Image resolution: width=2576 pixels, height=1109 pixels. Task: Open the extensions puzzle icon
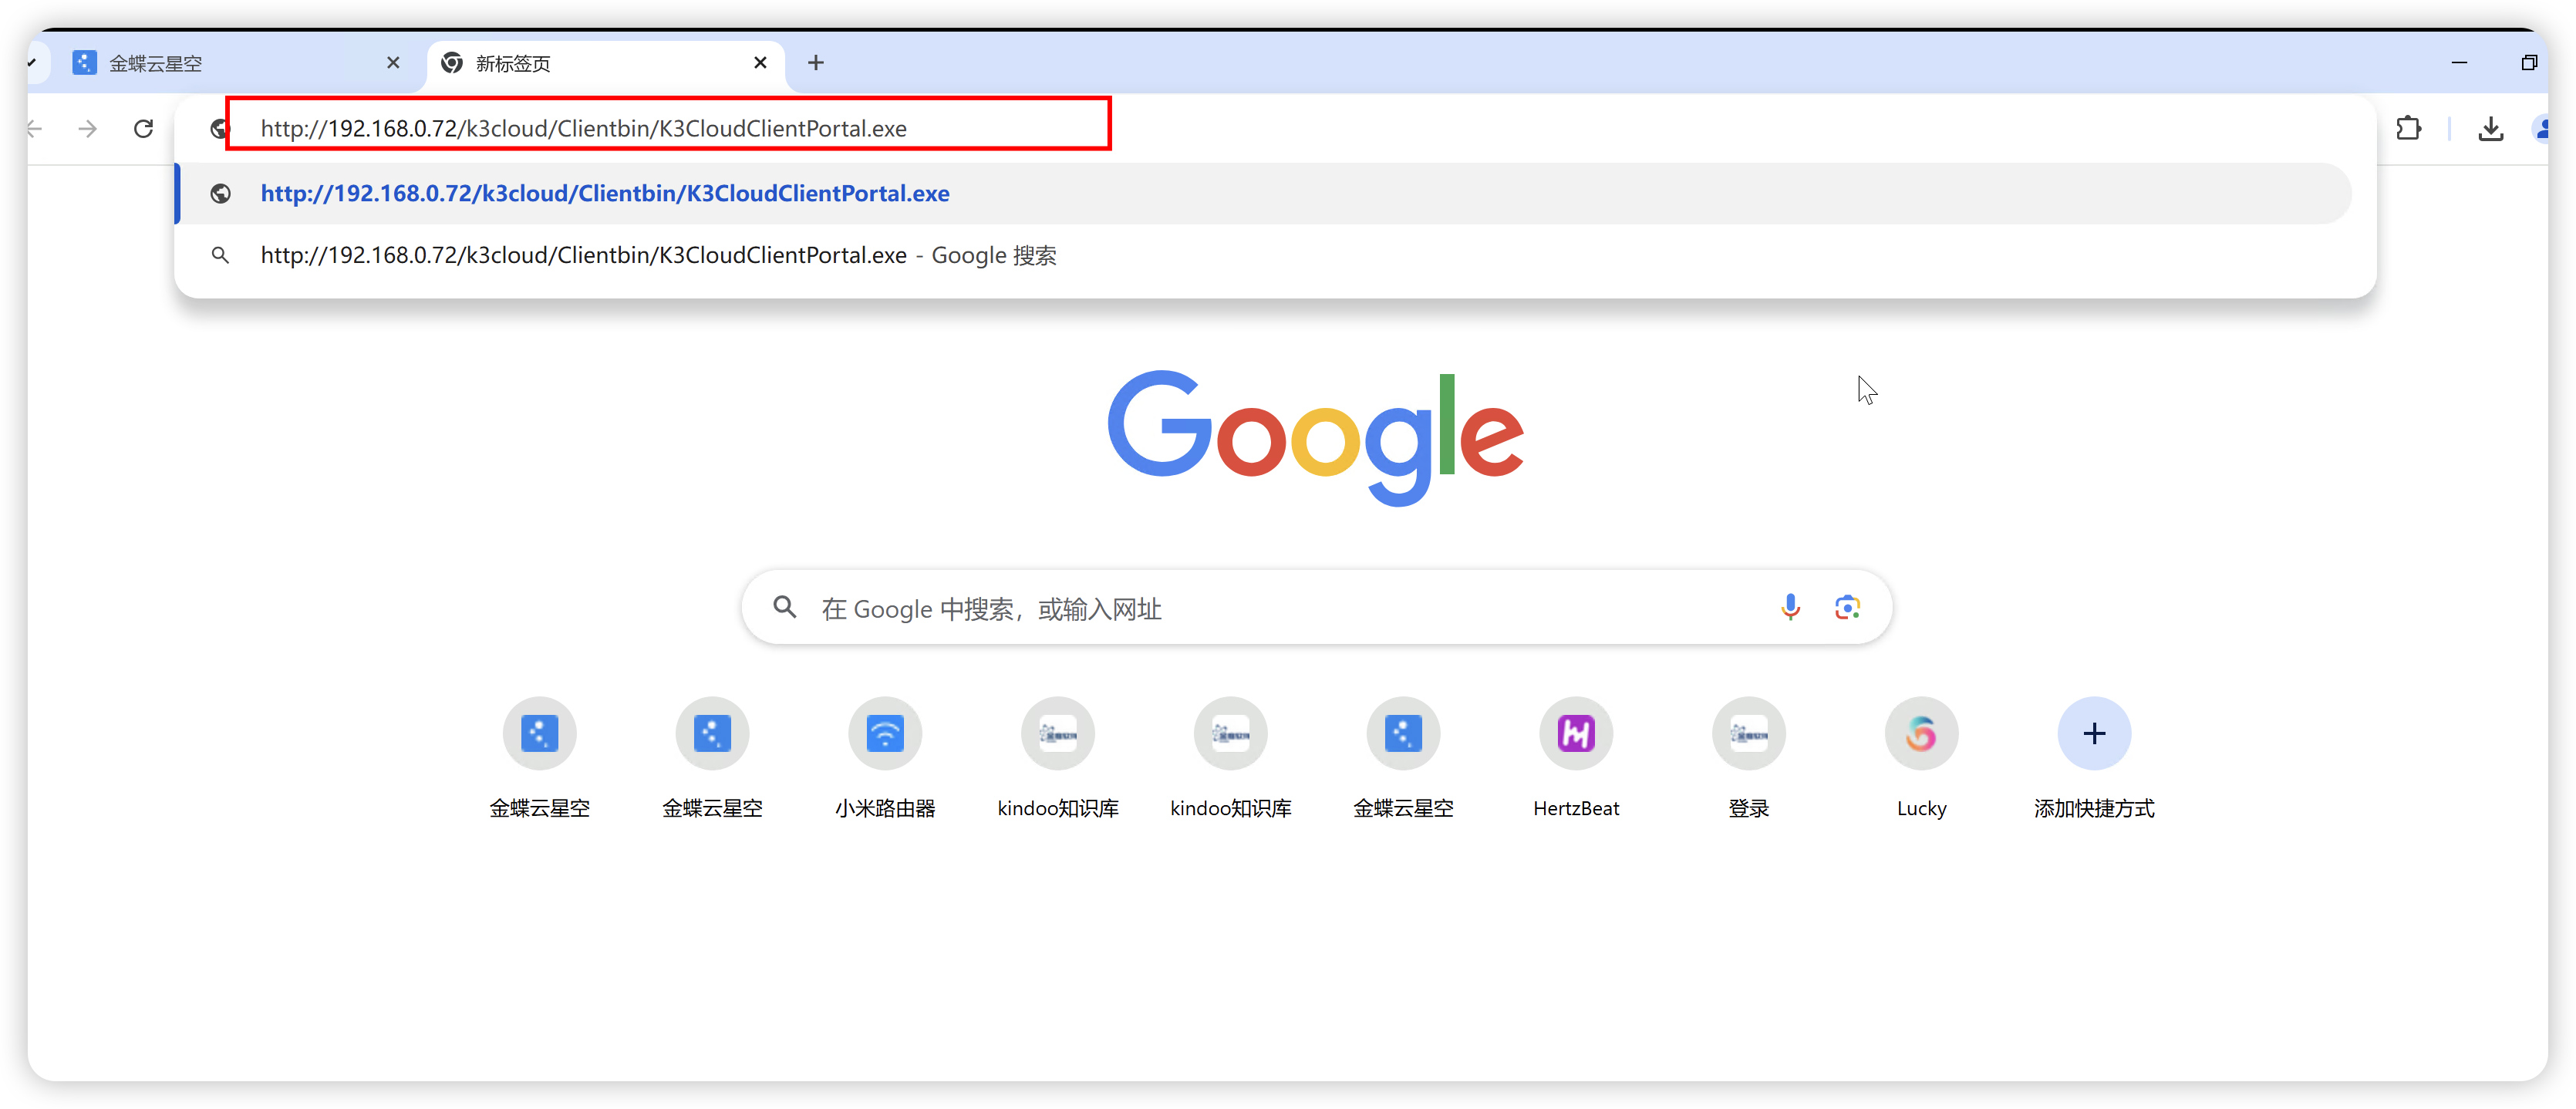tap(2408, 128)
